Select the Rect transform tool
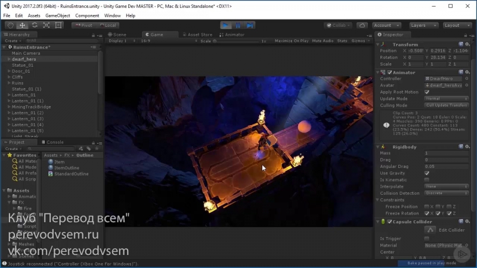 pos(58,25)
